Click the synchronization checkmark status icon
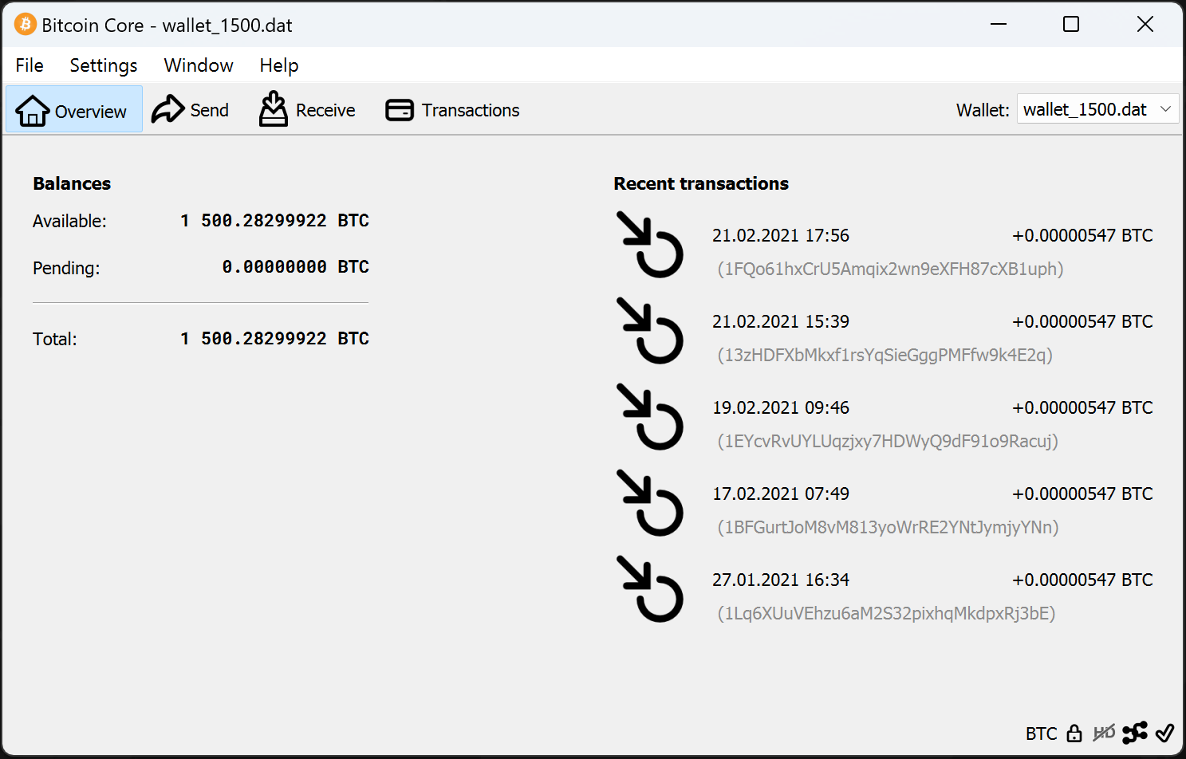The image size is (1186, 759). [x=1164, y=733]
